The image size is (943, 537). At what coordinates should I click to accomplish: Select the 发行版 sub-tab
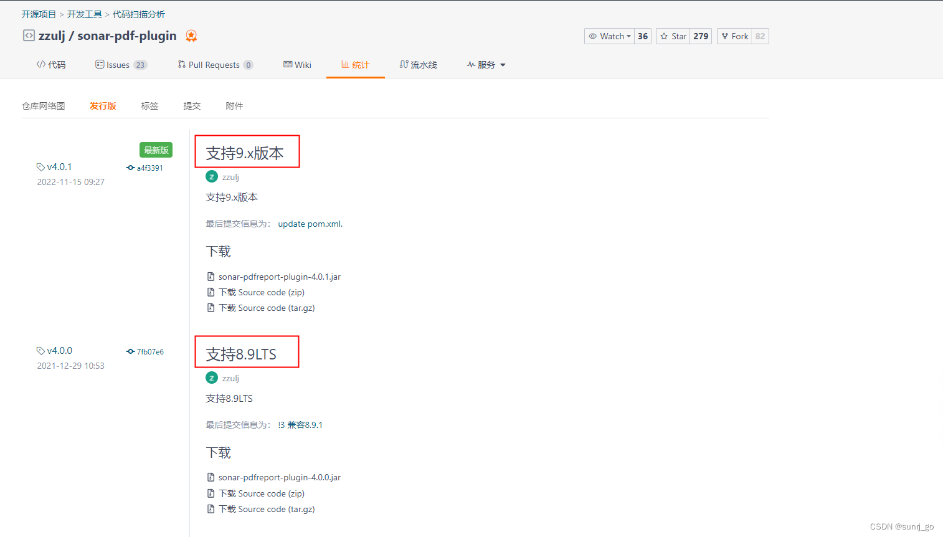103,106
